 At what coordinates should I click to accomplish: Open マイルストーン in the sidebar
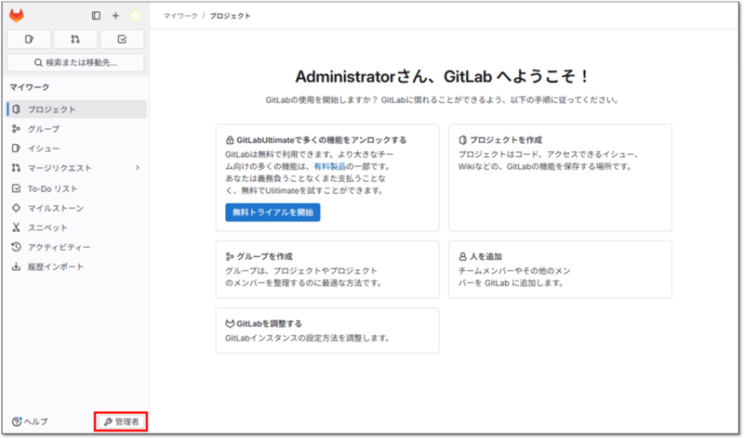76,208
